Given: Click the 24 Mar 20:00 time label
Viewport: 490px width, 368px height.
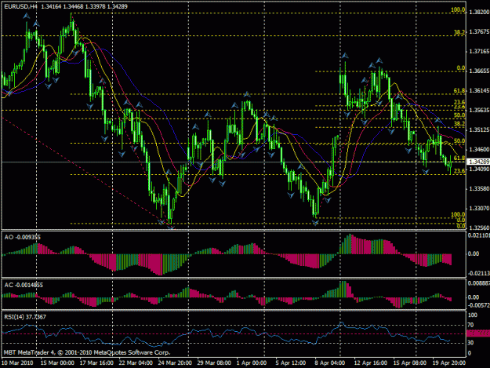Looking at the screenshot, I should [x=175, y=363].
